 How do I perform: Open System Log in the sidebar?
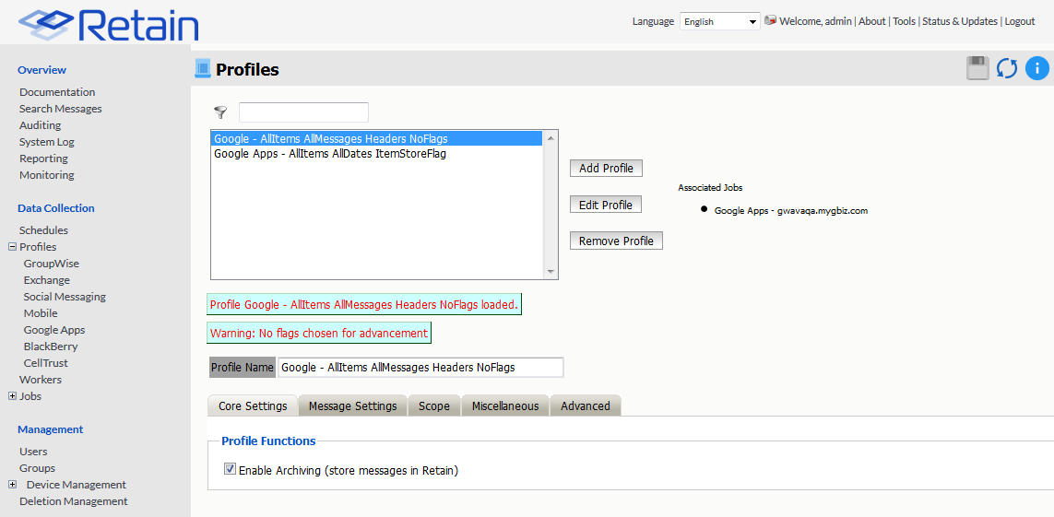click(x=46, y=142)
